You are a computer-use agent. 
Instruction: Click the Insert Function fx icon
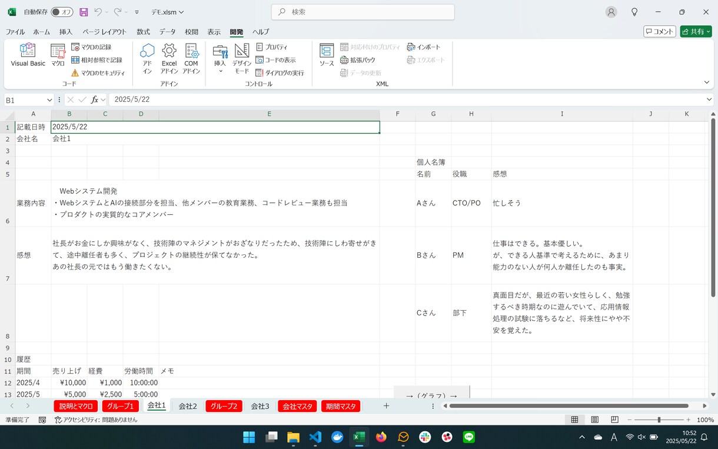(95, 99)
